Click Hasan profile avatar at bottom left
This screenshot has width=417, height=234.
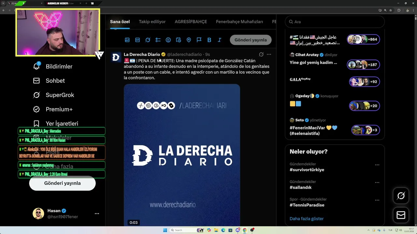coord(38,214)
